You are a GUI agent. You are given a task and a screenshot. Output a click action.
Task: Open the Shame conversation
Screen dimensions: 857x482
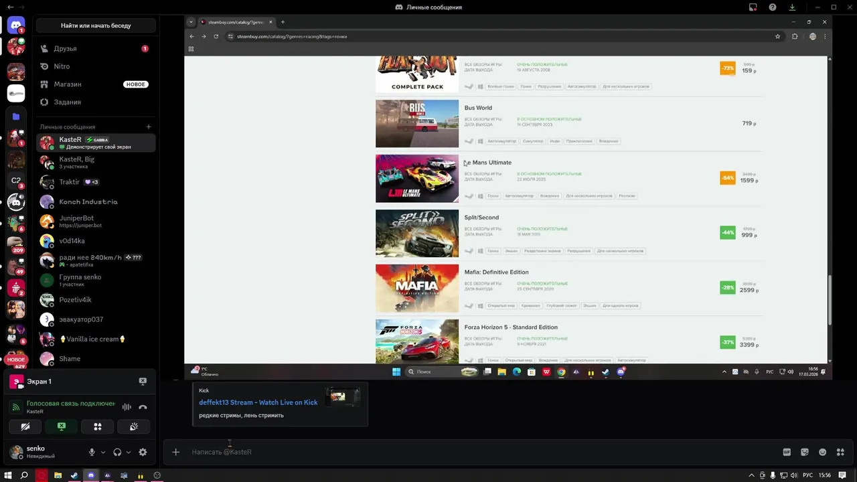(96, 359)
